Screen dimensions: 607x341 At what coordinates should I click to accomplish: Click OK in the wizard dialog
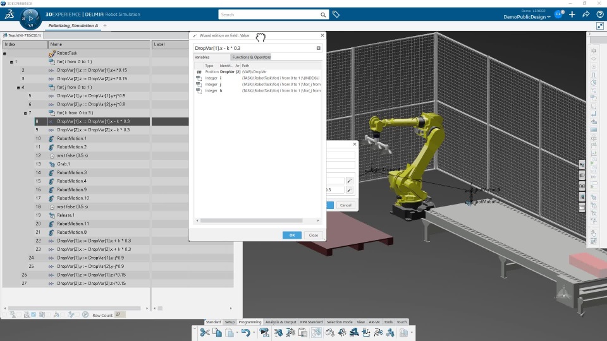pos(292,235)
